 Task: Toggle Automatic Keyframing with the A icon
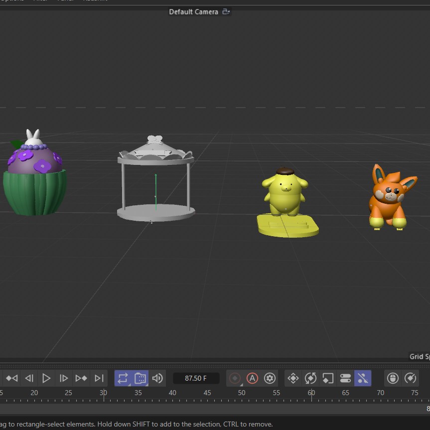pos(251,378)
